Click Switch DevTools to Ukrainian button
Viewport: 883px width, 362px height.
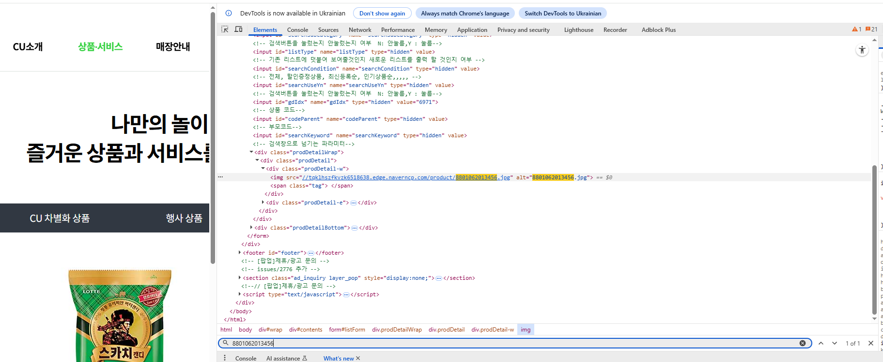pyautogui.click(x=563, y=13)
